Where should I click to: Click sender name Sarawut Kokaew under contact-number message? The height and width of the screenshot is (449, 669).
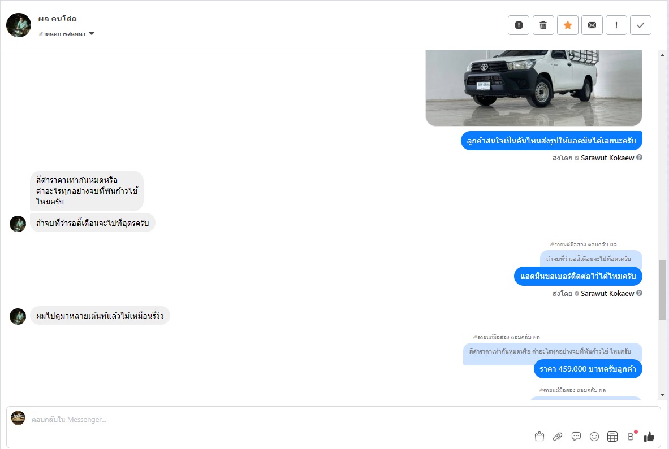pos(607,294)
